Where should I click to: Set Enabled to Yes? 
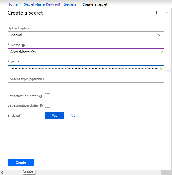click(x=55, y=116)
